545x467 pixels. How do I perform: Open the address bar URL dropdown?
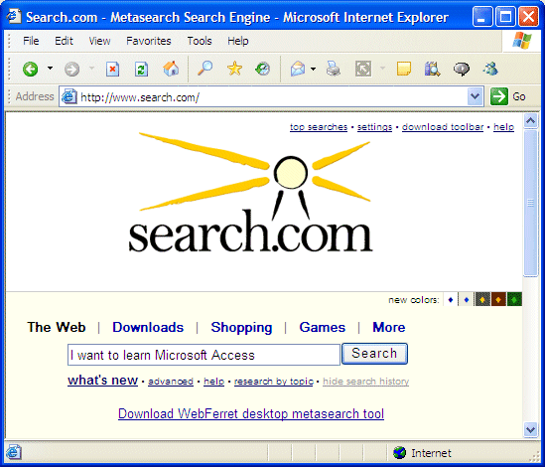(476, 96)
